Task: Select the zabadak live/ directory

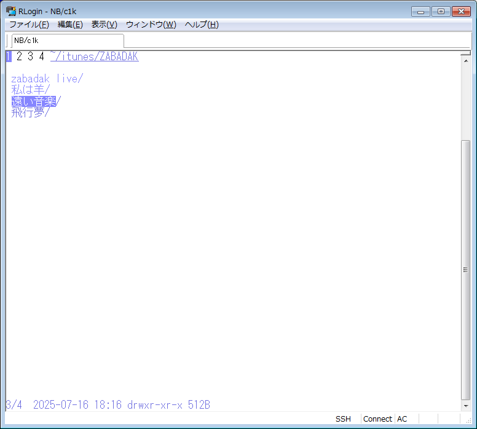Action: [x=47, y=79]
